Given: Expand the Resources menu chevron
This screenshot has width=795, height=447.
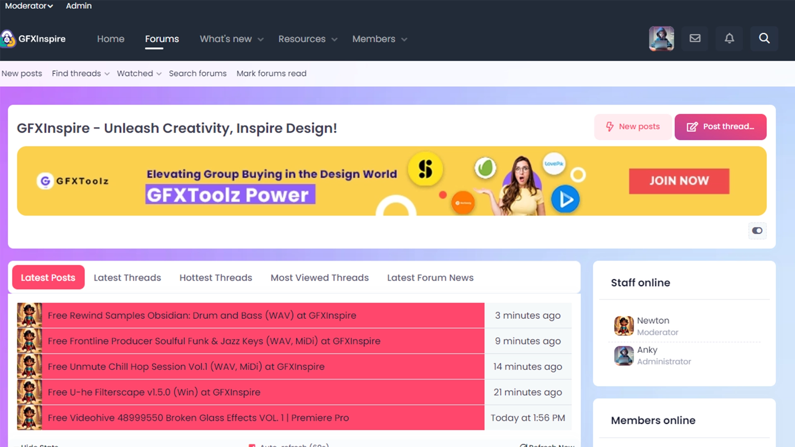Looking at the screenshot, I should coord(335,39).
